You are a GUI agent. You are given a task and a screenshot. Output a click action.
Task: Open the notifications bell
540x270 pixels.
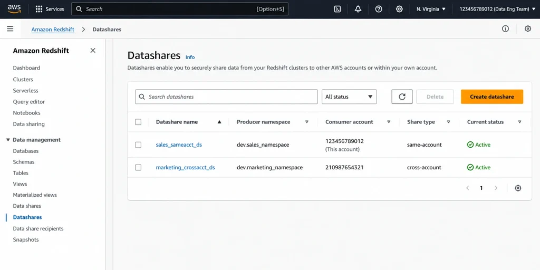pos(358,9)
